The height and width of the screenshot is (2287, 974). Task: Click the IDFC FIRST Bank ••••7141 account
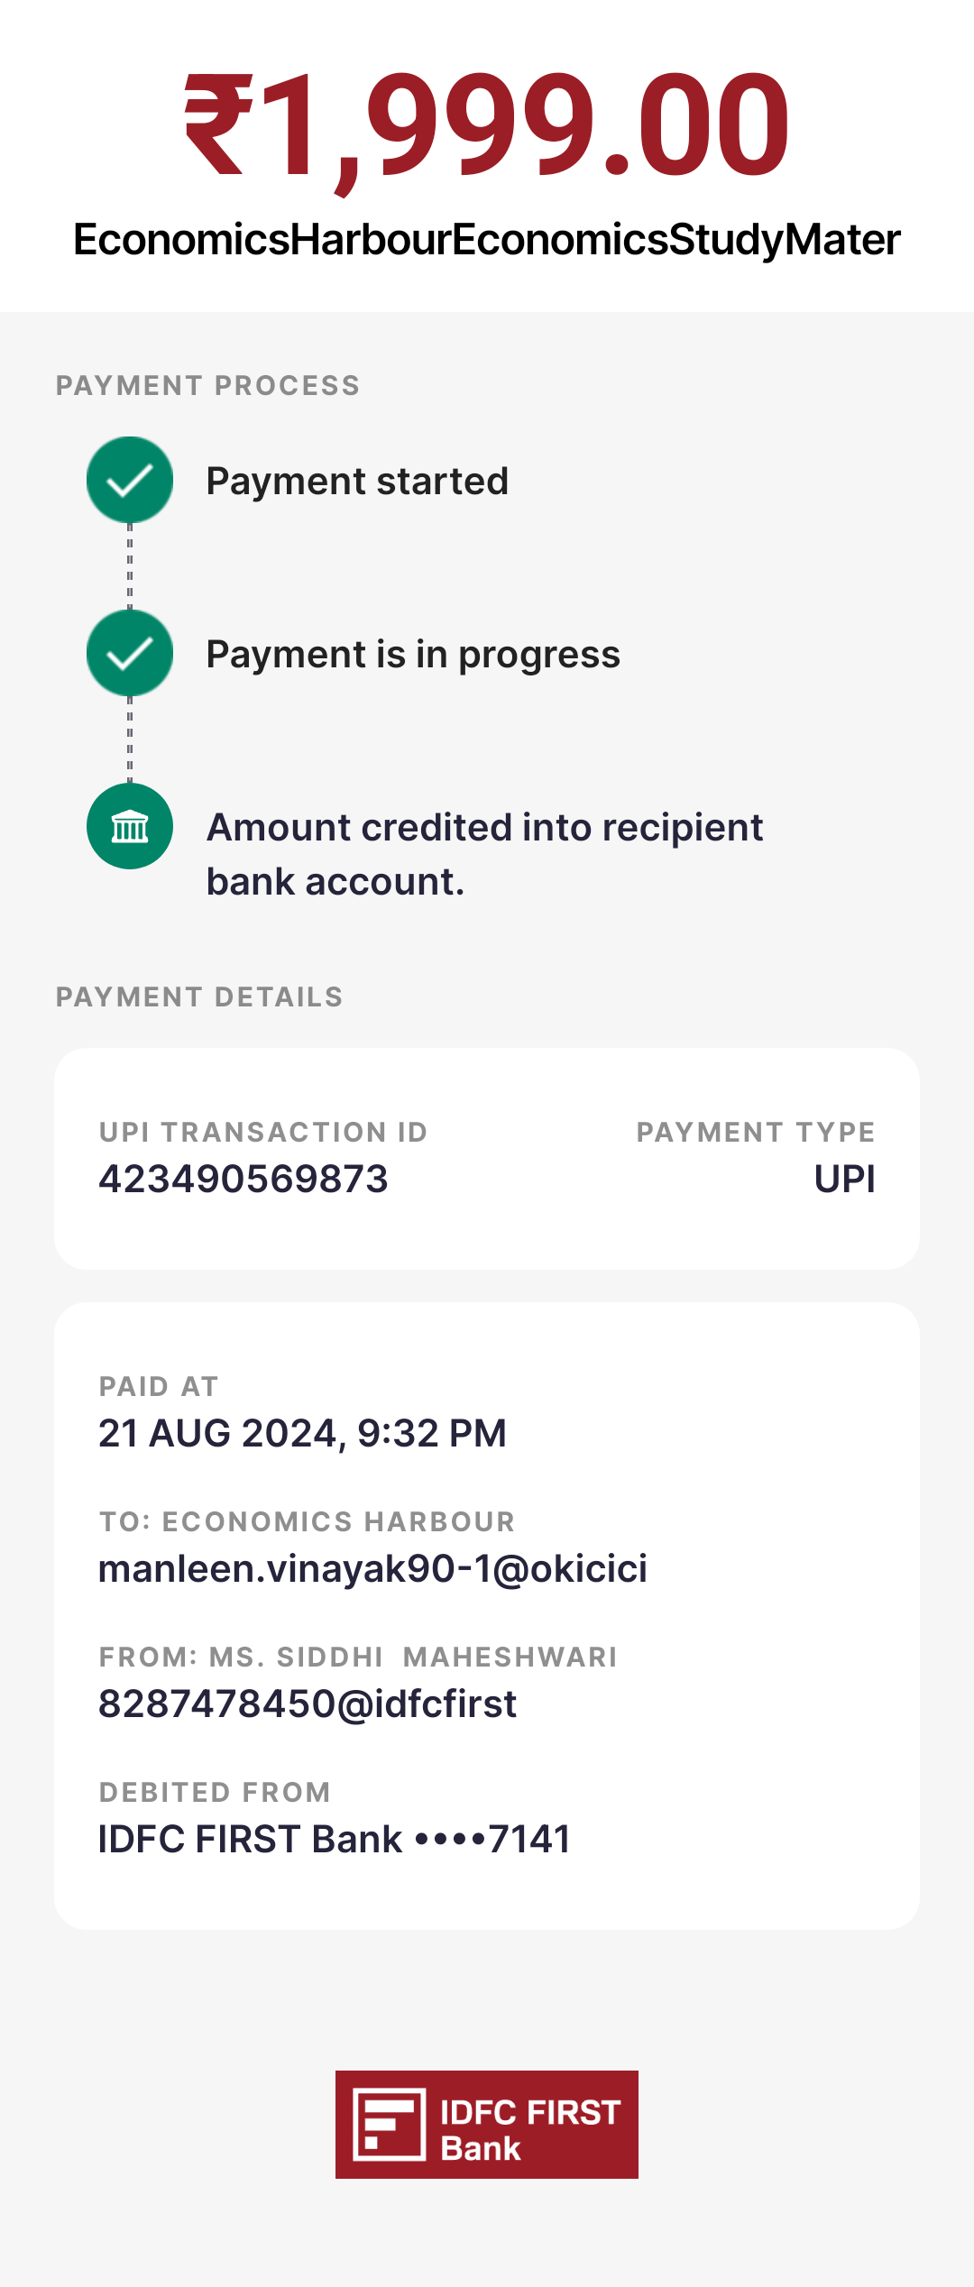[335, 1840]
